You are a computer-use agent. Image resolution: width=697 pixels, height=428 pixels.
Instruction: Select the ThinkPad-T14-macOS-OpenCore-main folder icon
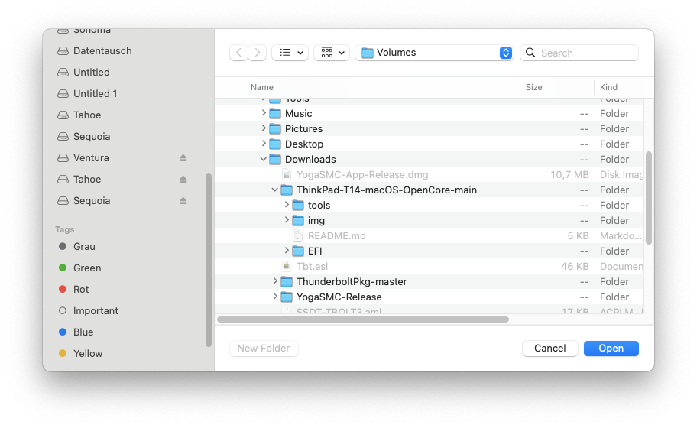pos(287,190)
